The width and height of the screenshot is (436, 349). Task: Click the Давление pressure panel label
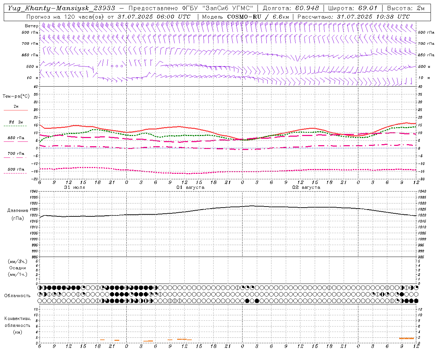click(18, 211)
